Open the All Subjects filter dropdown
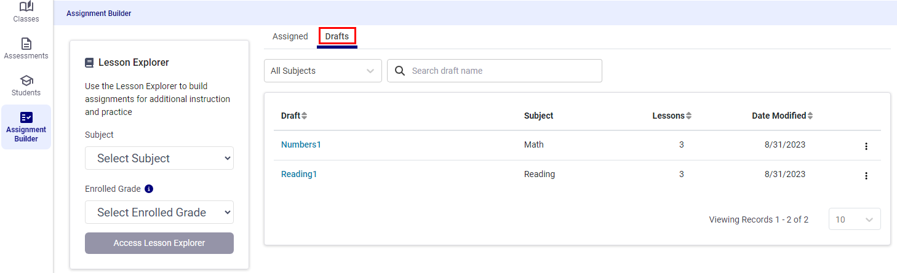The image size is (897, 273). coord(323,71)
